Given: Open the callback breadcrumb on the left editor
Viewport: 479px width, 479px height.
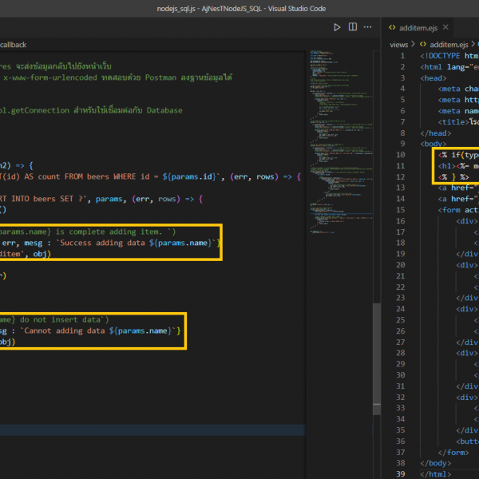Looking at the screenshot, I should [x=13, y=45].
